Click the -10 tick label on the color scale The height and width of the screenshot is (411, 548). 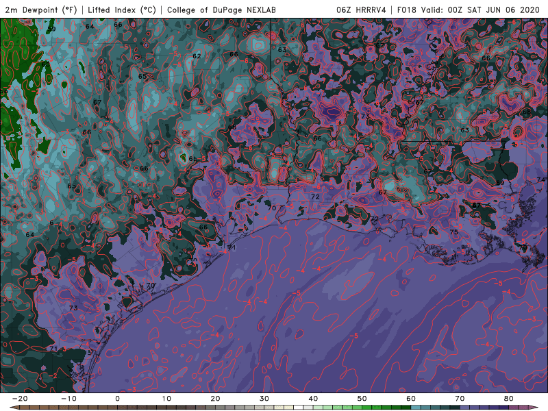pos(68,399)
